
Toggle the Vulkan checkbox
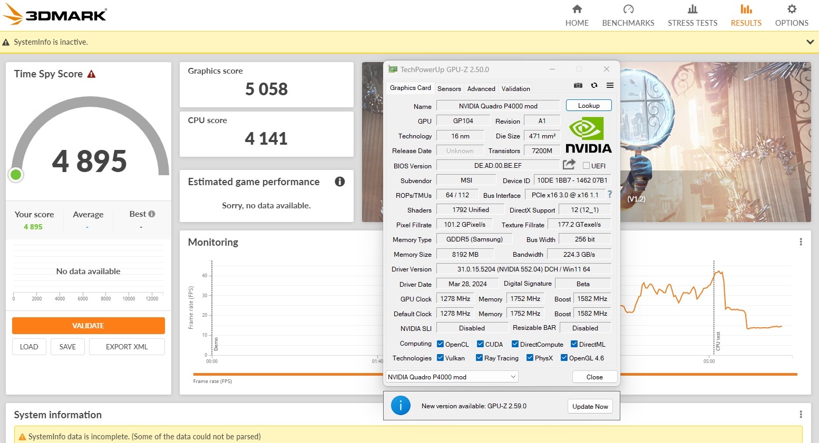pyautogui.click(x=440, y=358)
